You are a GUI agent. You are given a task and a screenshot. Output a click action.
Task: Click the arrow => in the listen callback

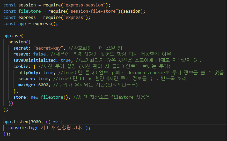(x=56, y=122)
